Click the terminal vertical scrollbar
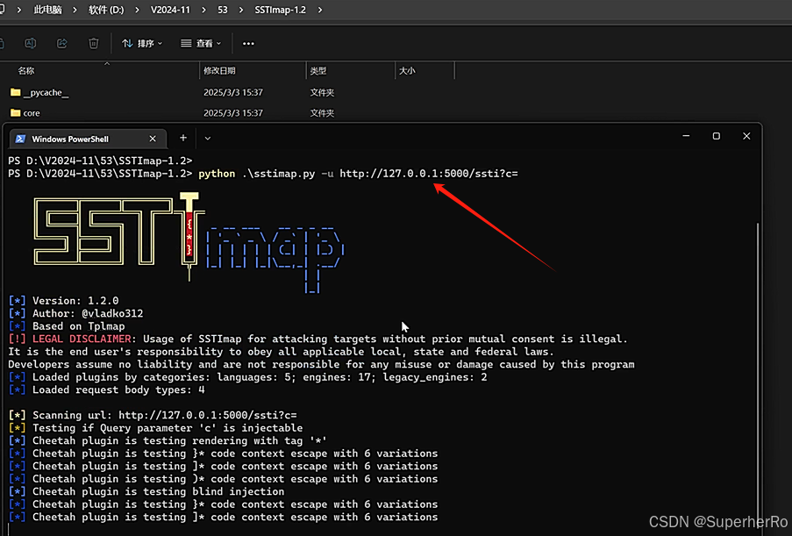 (757, 374)
